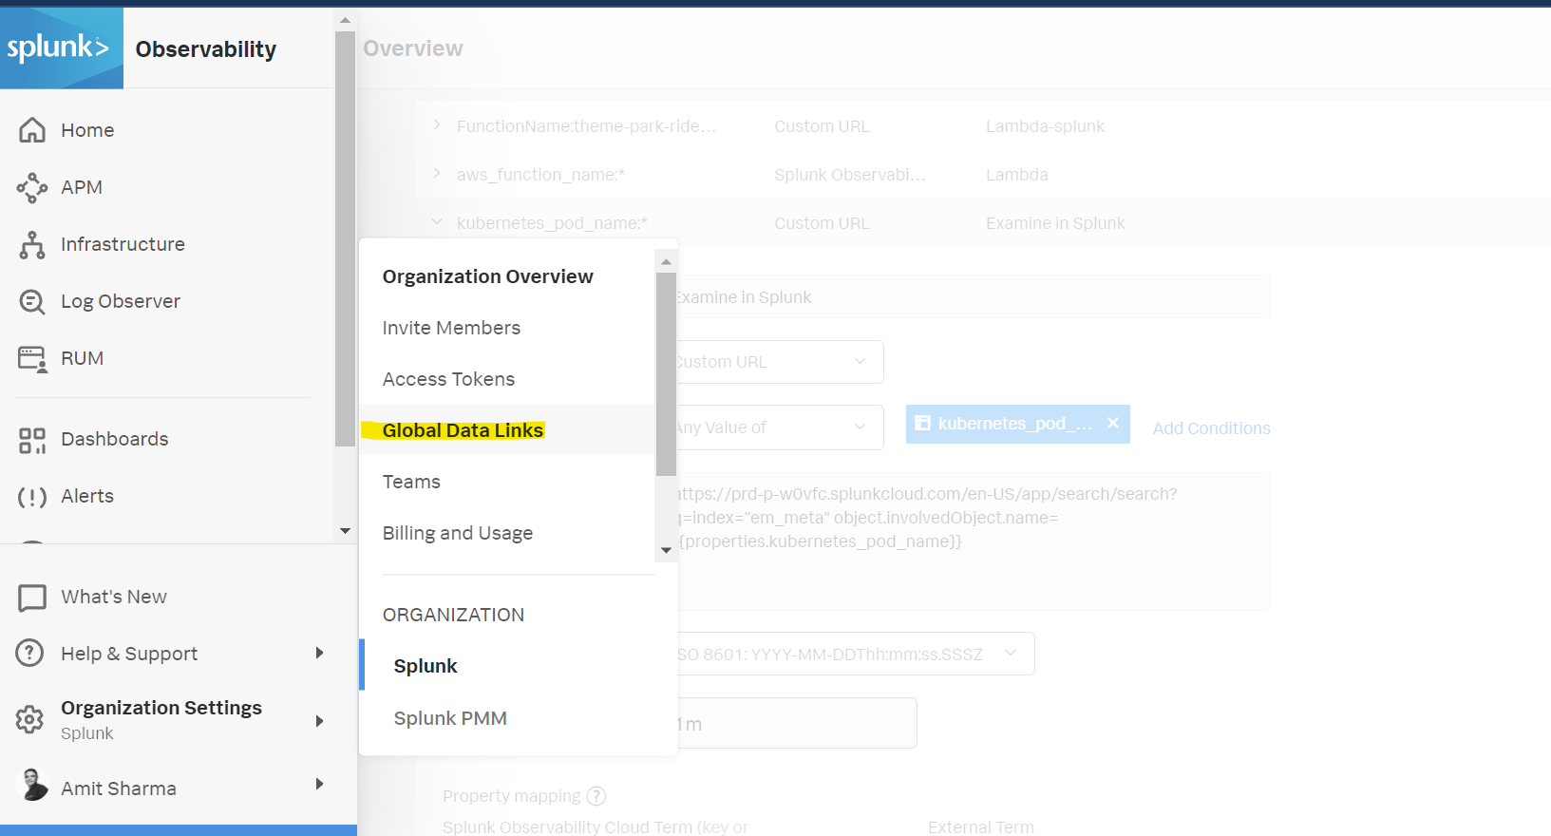Click the Dashboards label

pyautogui.click(x=115, y=439)
